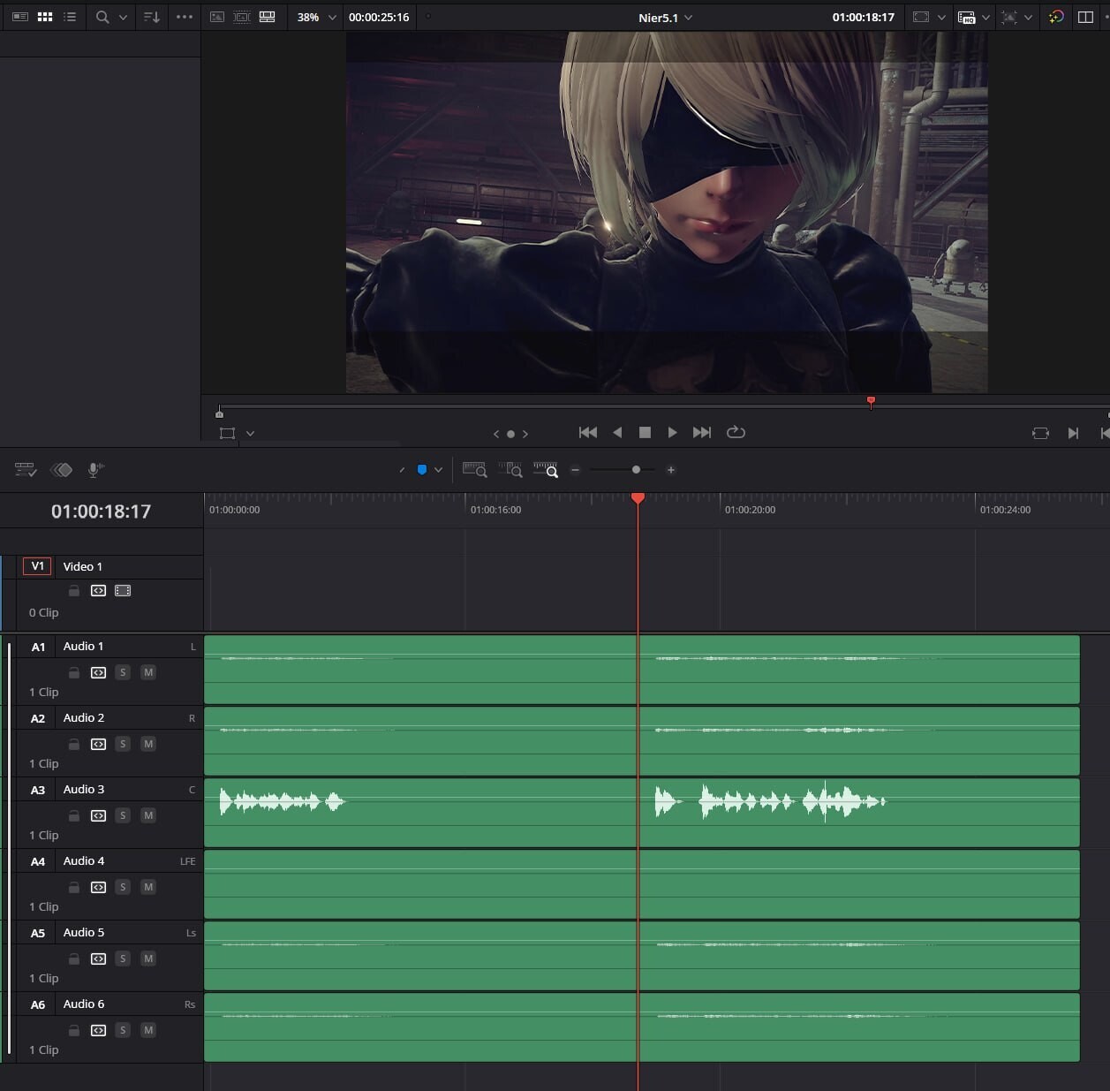Open the Nier5.1 timeline name dropdown

(x=666, y=17)
